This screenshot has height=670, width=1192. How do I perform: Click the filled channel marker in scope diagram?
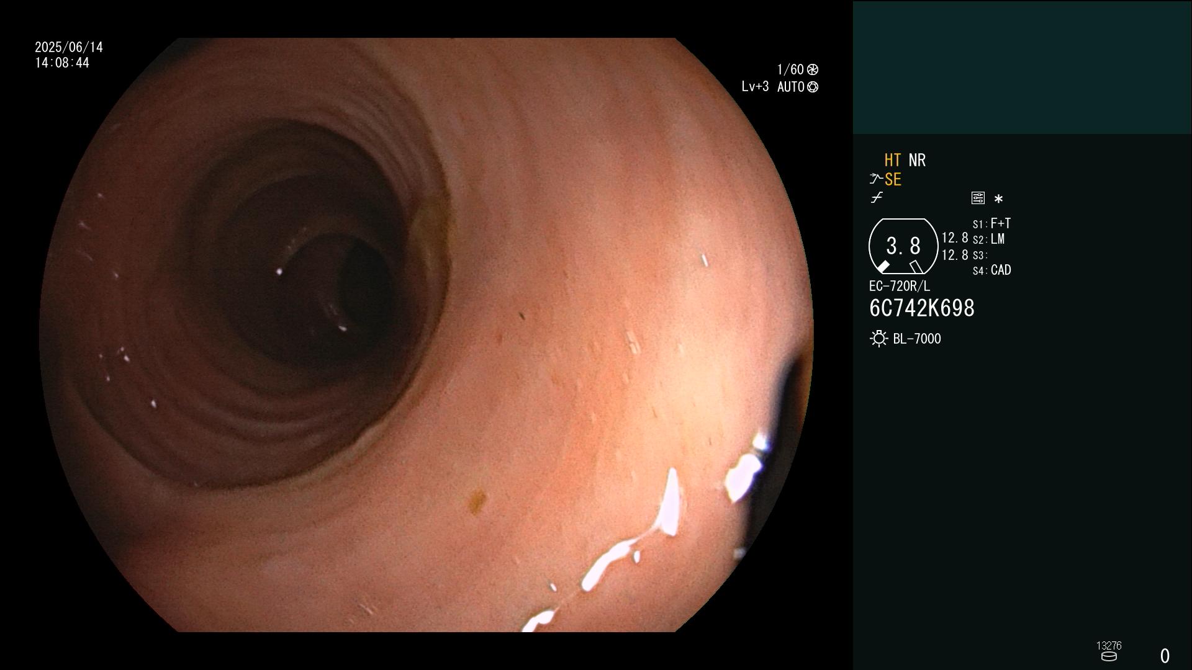click(883, 267)
